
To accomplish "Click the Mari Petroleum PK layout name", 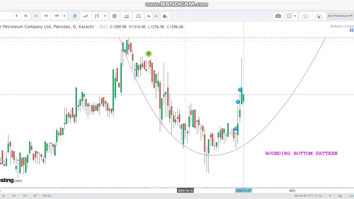I will pos(340,16).
